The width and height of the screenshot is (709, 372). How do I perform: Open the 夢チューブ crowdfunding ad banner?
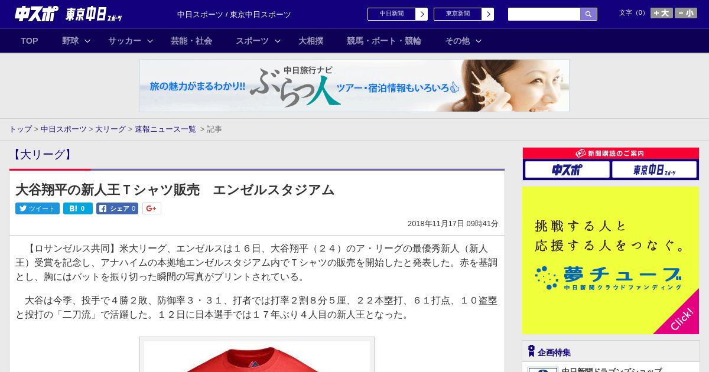click(x=610, y=260)
